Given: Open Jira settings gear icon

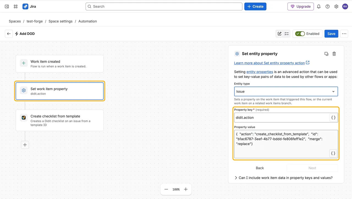Looking at the screenshot, I should pyautogui.click(x=336, y=6).
